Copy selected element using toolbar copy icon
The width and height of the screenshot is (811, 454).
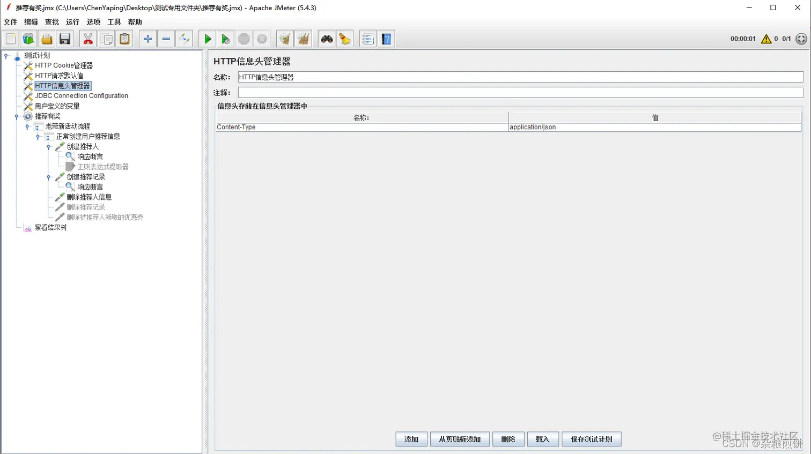pyautogui.click(x=106, y=39)
